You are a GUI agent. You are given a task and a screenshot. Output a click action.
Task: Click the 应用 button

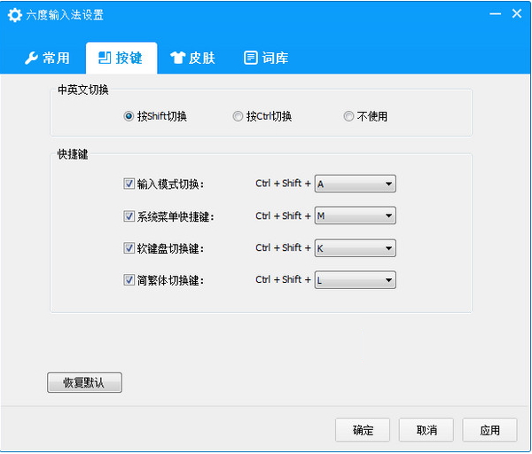489,430
